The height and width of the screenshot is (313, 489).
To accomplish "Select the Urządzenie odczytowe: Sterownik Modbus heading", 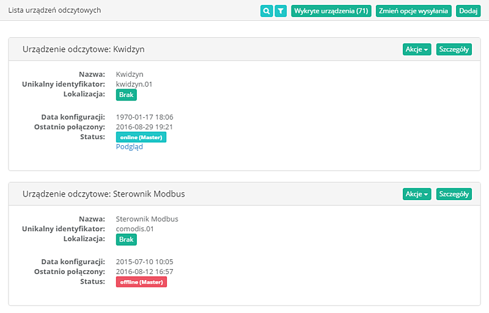I will click(103, 194).
